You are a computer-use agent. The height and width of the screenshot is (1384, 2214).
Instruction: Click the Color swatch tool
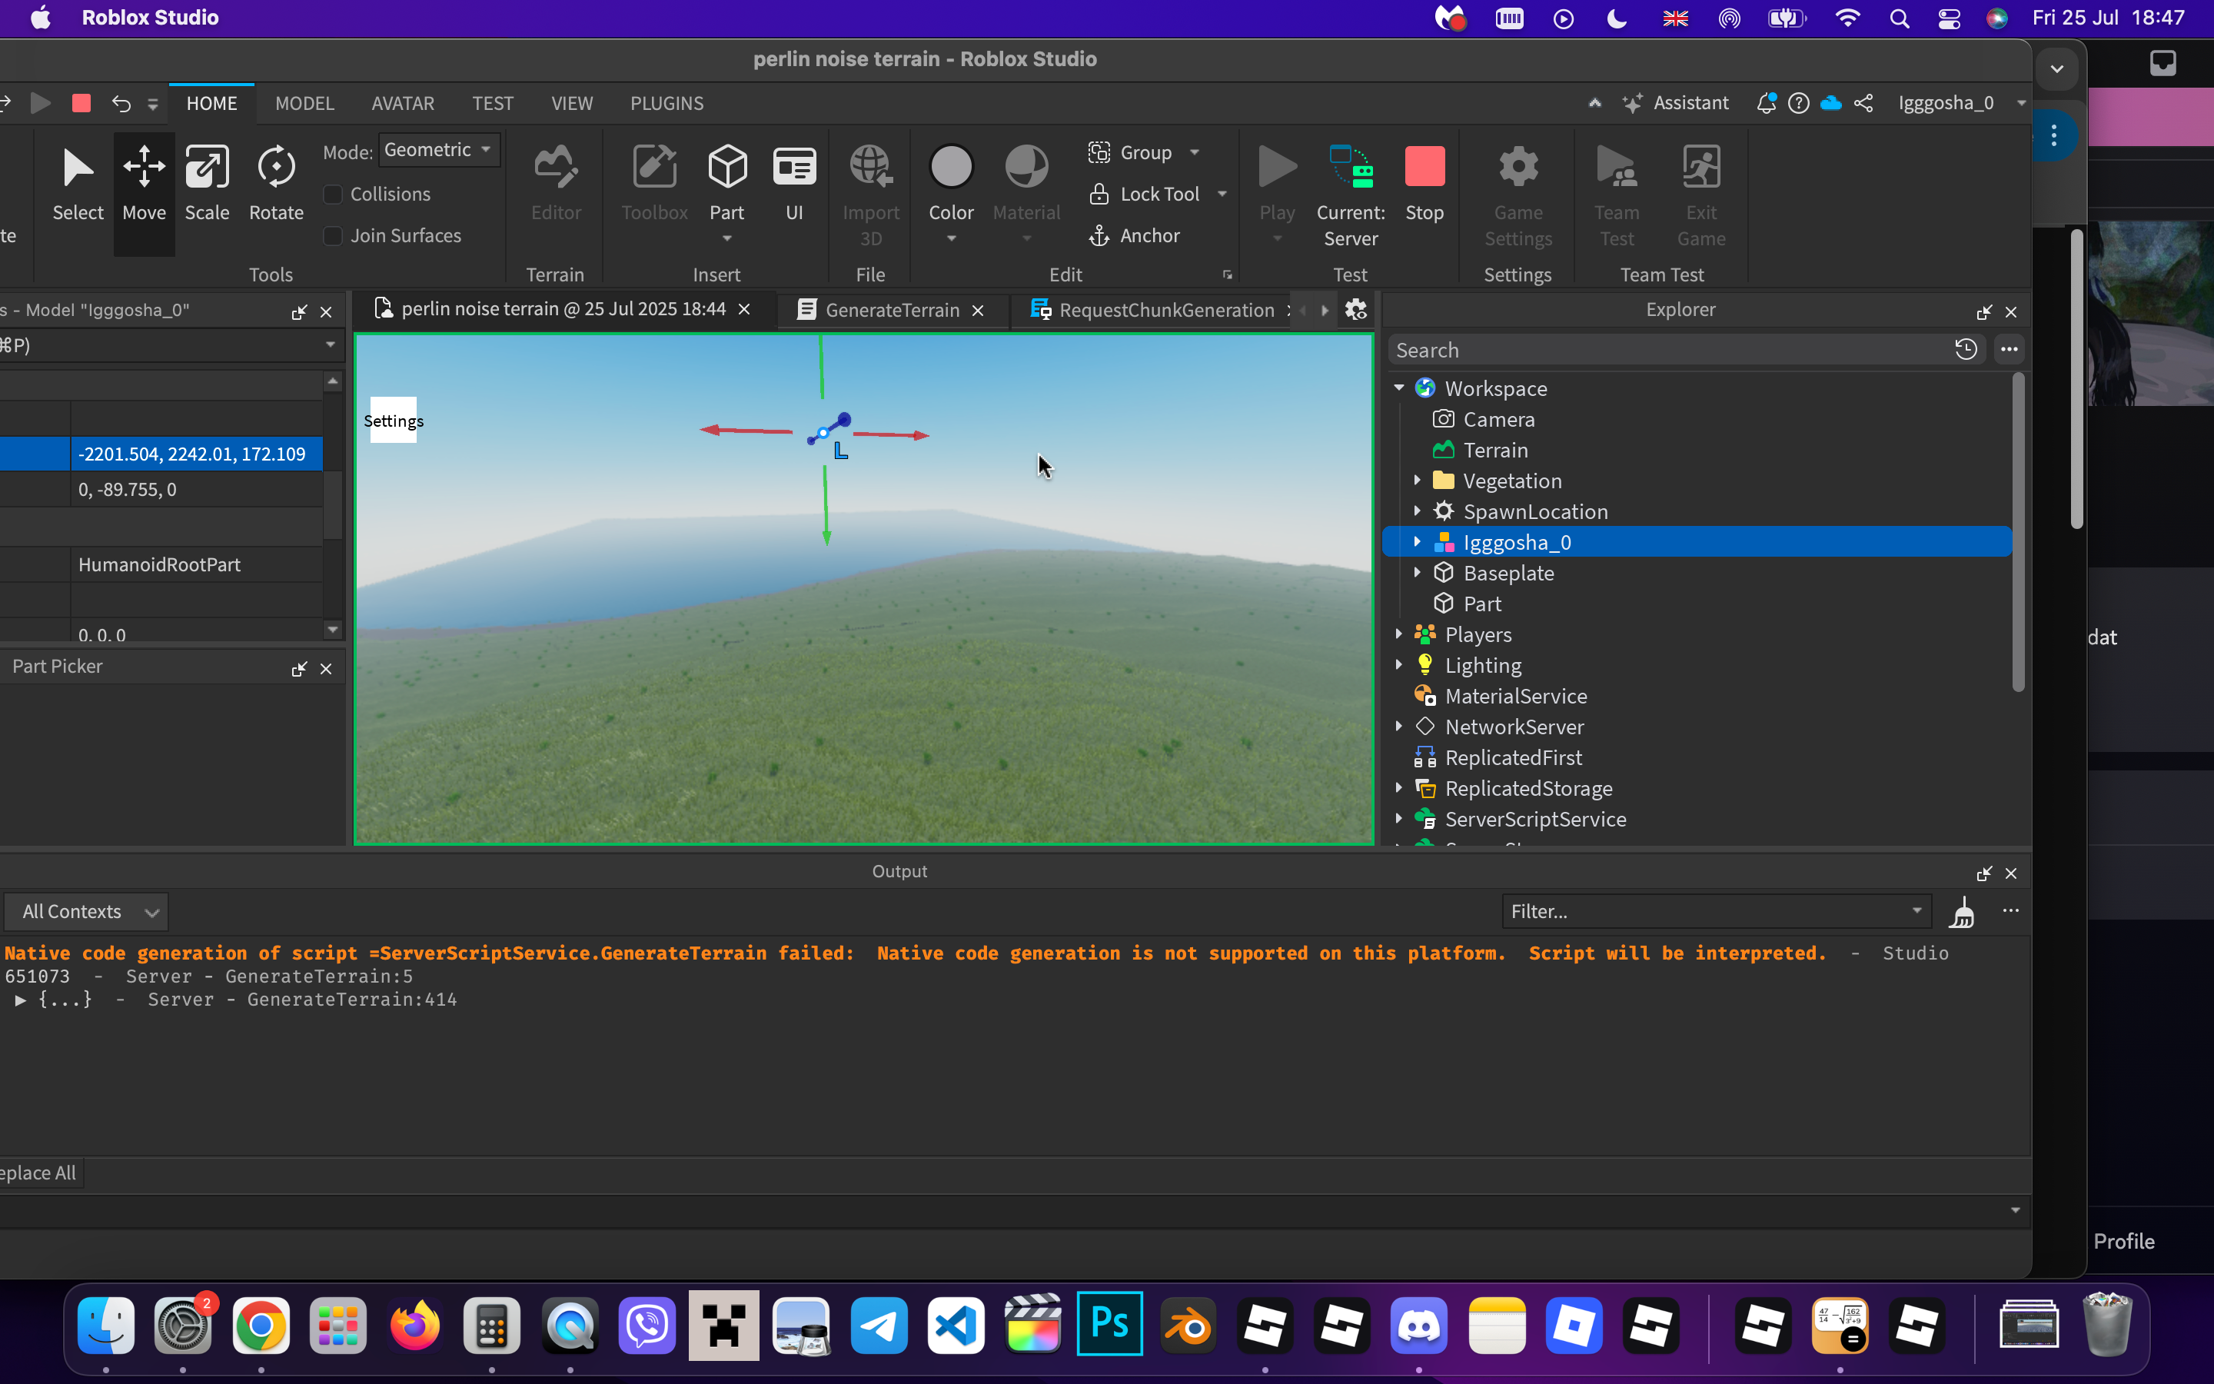950,169
